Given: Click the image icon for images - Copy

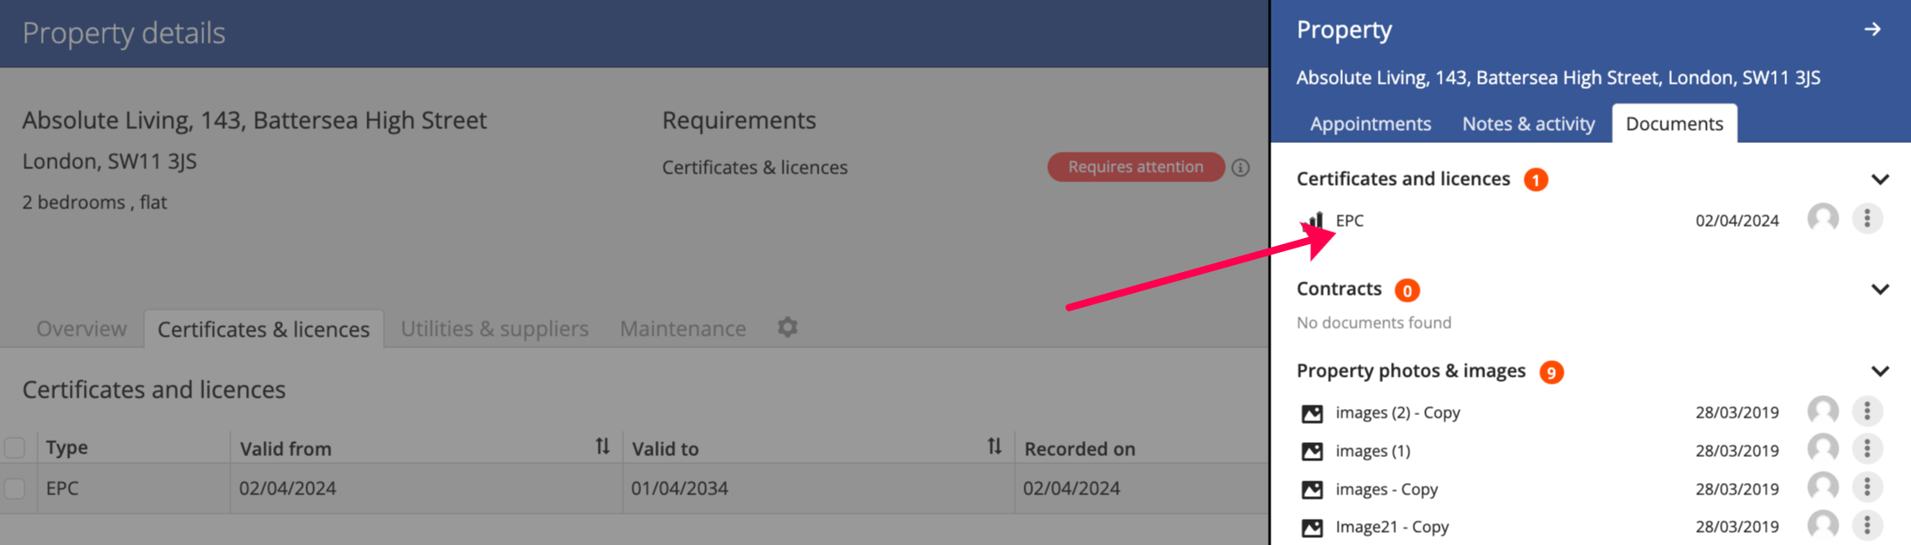Looking at the screenshot, I should pos(1312,490).
